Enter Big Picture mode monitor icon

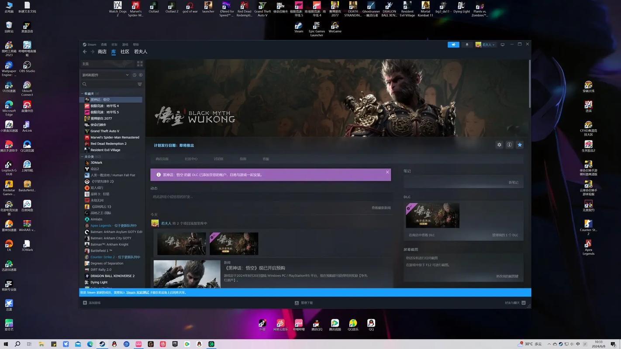(x=503, y=44)
